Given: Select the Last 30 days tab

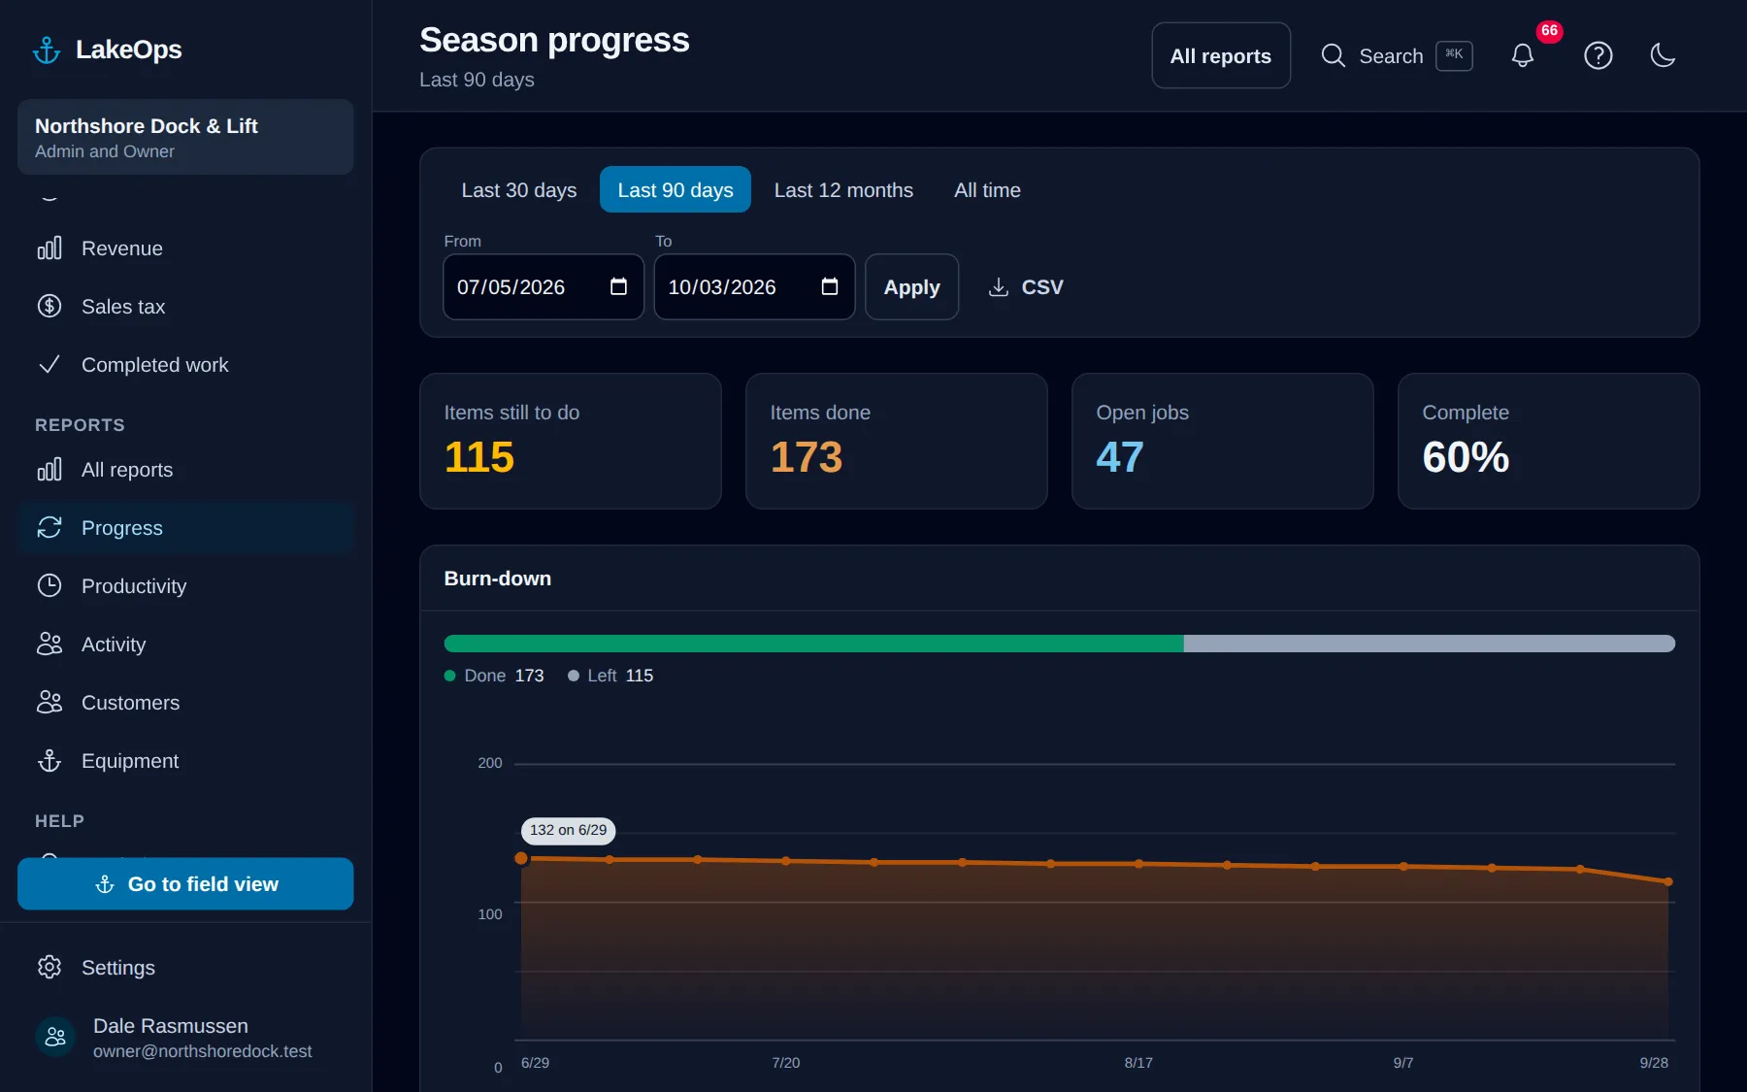Looking at the screenshot, I should click(x=519, y=190).
